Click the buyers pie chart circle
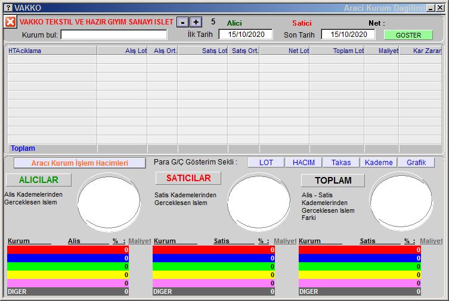449x301 pixels. [x=109, y=201]
